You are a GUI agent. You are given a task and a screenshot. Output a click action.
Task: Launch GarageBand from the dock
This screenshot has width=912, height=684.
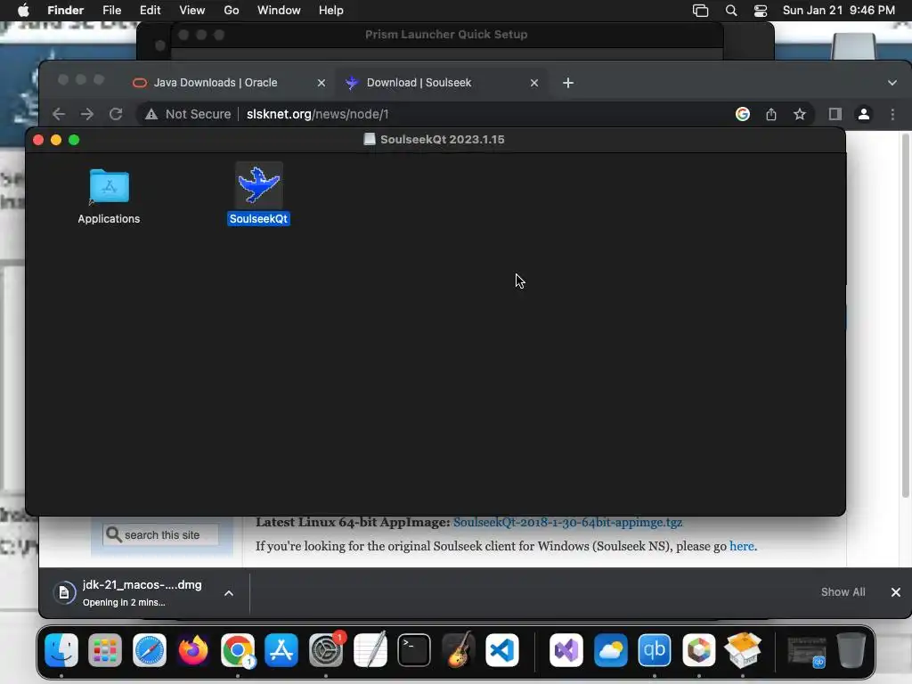(x=459, y=650)
